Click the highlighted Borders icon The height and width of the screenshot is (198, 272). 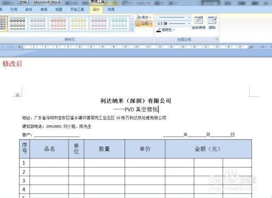(x=138, y=24)
